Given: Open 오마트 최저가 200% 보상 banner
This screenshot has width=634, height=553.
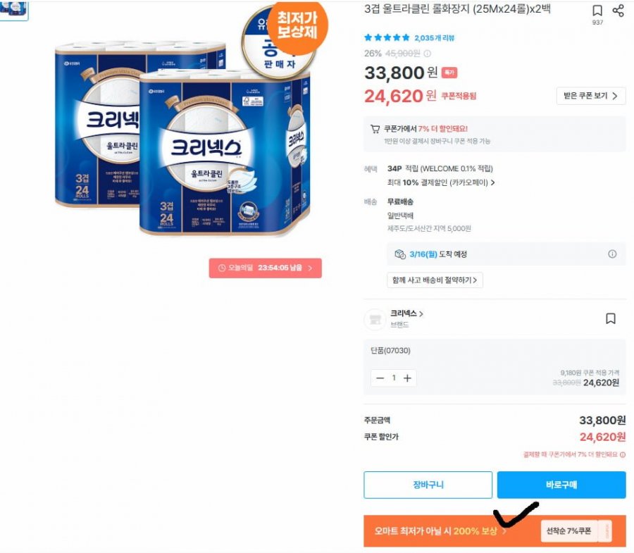Looking at the screenshot, I should (x=440, y=530).
